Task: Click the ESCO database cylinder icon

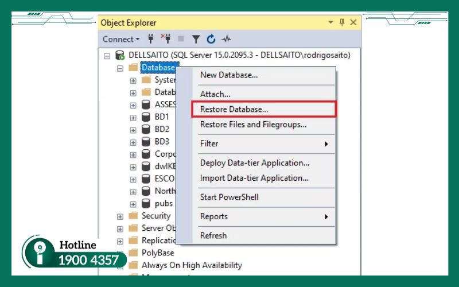Action: tap(146, 179)
